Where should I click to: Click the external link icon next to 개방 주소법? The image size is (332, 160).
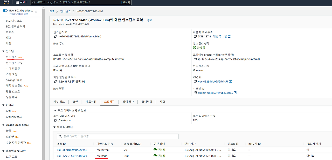[229, 36]
